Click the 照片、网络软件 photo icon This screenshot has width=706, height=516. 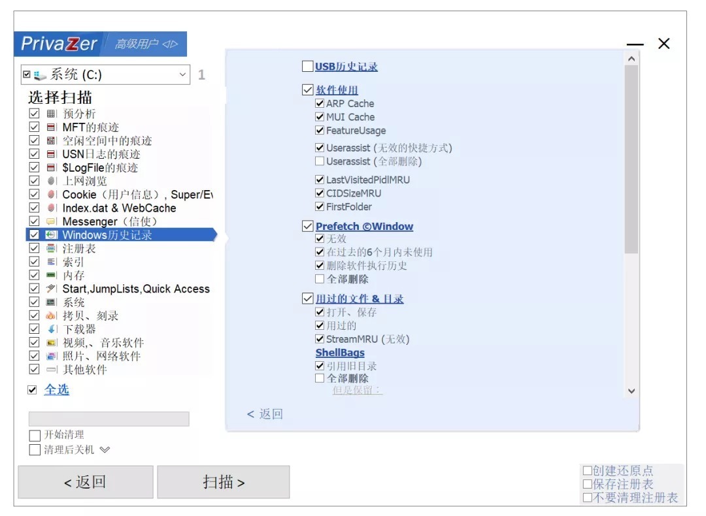52,357
